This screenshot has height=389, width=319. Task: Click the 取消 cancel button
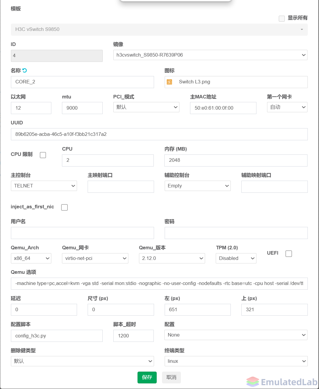pyautogui.click(x=171, y=378)
